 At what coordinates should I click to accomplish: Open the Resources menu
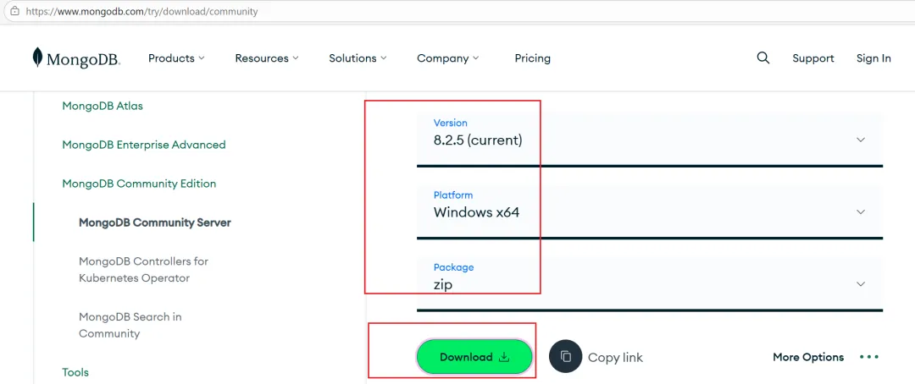267,58
